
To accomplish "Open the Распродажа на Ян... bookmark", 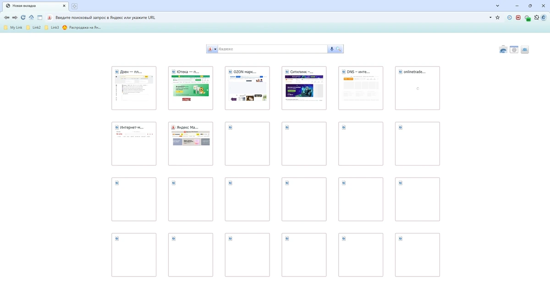I will click(82, 28).
